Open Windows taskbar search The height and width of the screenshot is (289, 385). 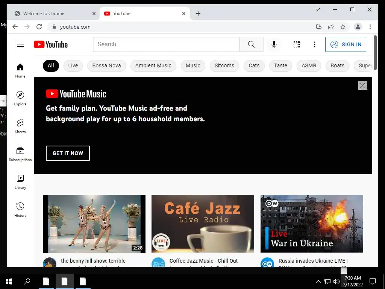pyautogui.click(x=27, y=281)
